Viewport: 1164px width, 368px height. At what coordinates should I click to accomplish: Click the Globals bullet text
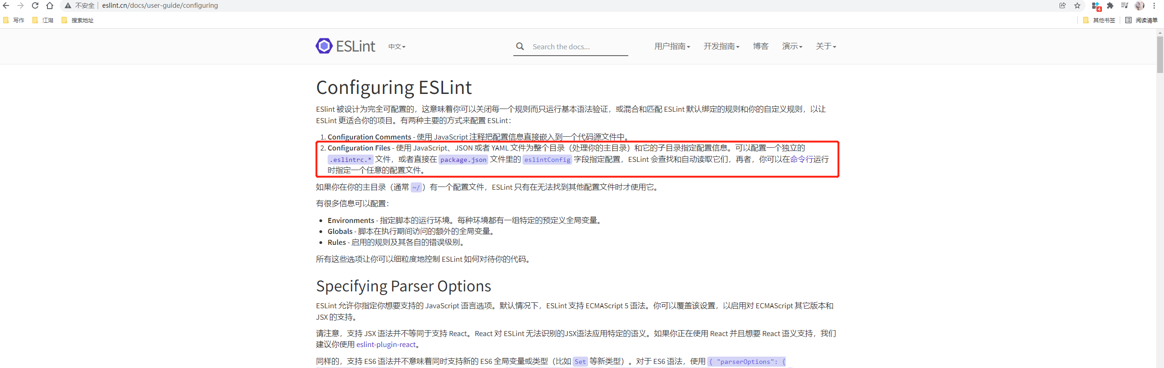coord(412,232)
